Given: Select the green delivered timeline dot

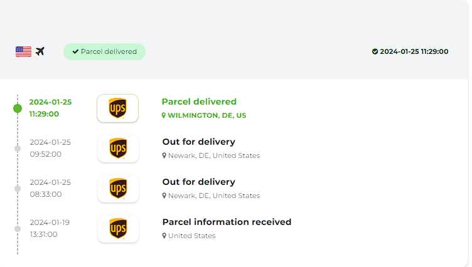Looking at the screenshot, I should [18, 108].
